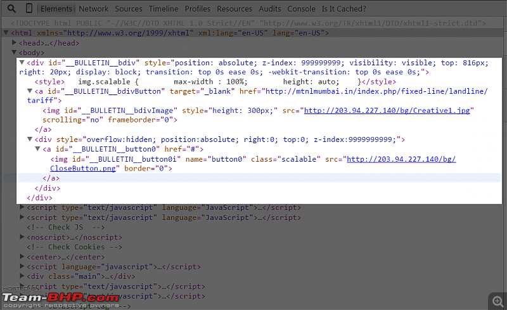Collapse the html root node
Screen dimensions: 507x310
[6, 33]
